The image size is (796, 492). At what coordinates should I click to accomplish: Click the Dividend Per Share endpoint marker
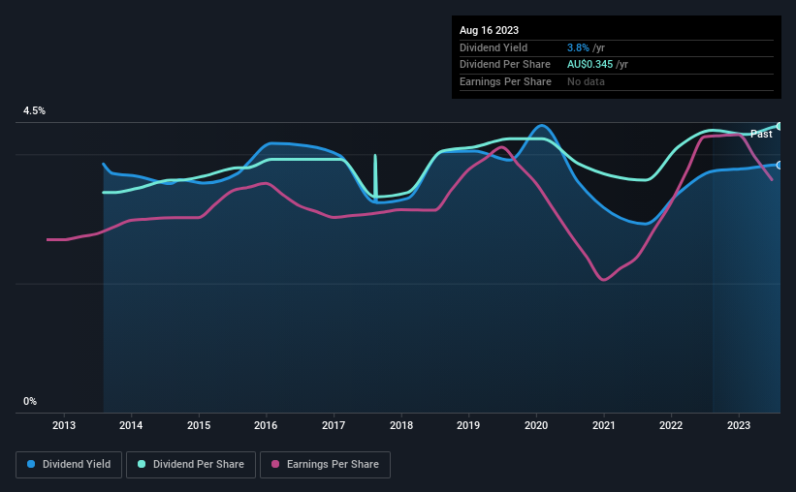780,126
